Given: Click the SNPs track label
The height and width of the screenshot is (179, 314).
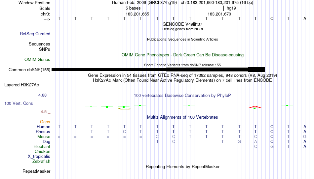Looking at the screenshot, I should 45,49.
